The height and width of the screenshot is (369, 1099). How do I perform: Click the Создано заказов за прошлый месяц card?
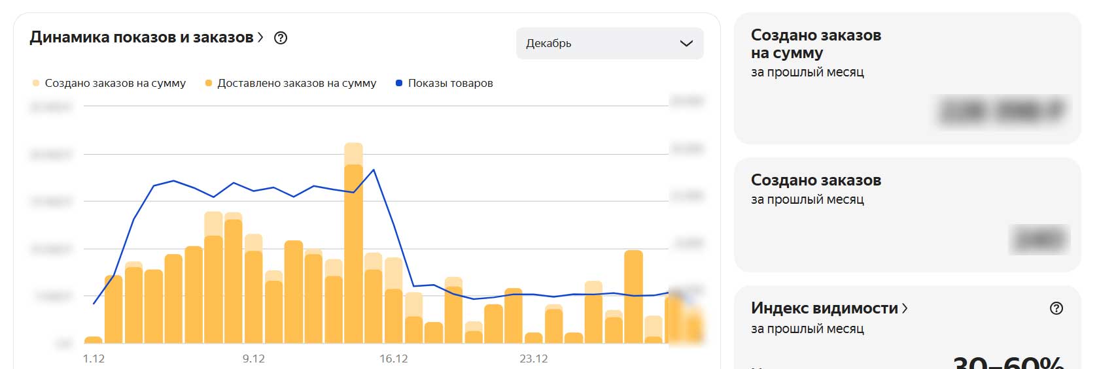pyautogui.click(x=907, y=215)
